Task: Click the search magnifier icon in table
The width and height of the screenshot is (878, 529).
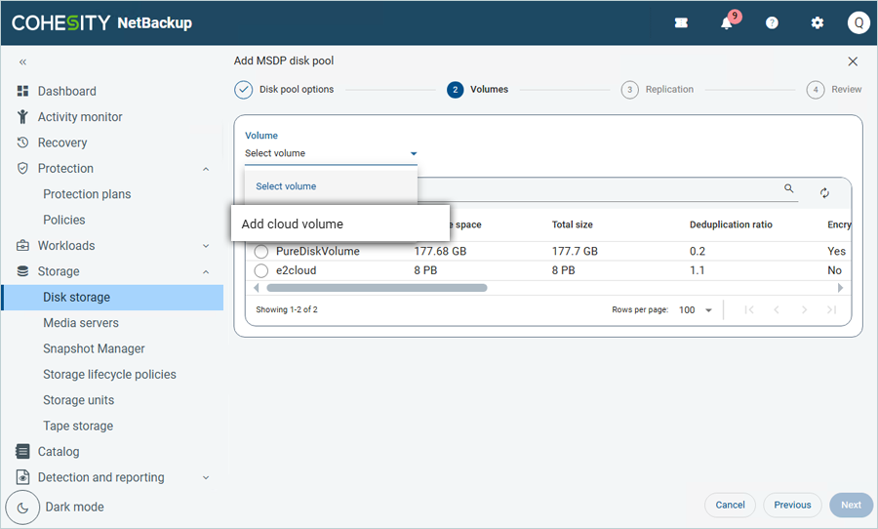Action: [x=789, y=189]
